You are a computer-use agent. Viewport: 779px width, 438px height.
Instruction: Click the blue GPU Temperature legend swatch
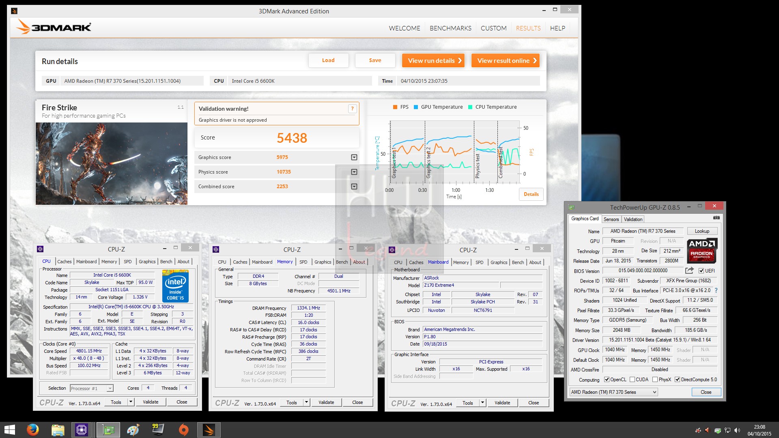[416, 107]
